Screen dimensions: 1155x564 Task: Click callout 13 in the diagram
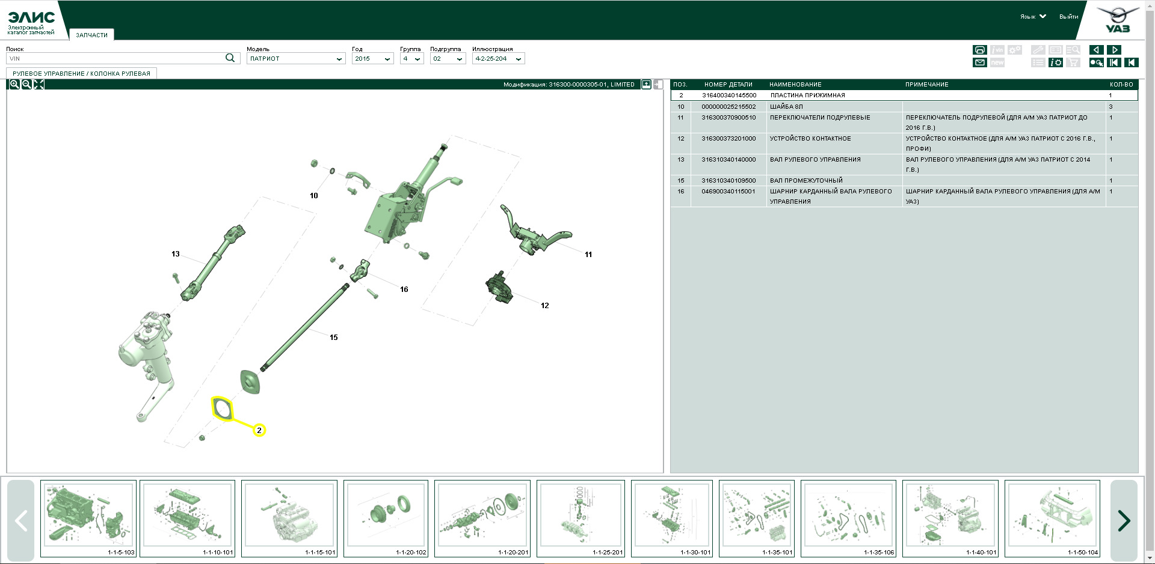(x=176, y=254)
